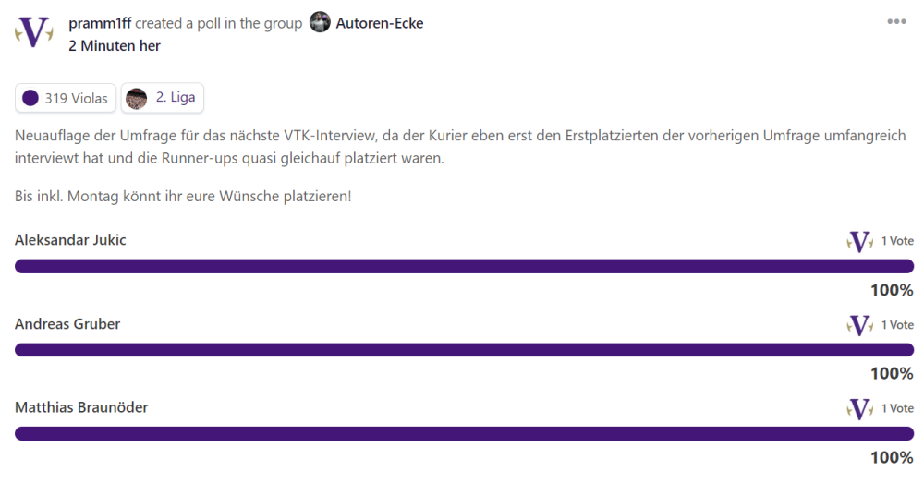Image resolution: width=924 pixels, height=483 pixels.
Task: Click Aleksandar Jukic's purple progress bar
Action: pyautogui.click(x=464, y=267)
